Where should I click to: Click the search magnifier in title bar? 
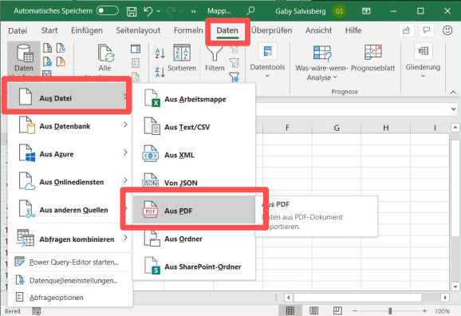tap(250, 11)
